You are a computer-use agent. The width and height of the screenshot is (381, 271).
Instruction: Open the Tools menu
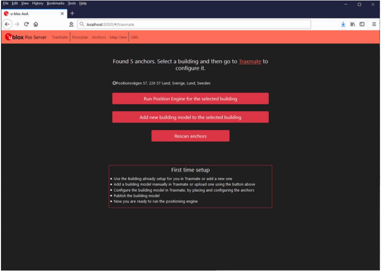tap(72, 3)
